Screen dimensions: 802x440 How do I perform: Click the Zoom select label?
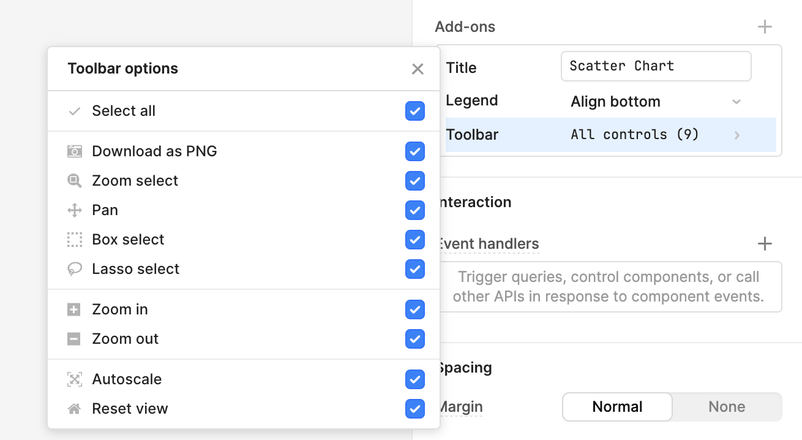tap(135, 181)
